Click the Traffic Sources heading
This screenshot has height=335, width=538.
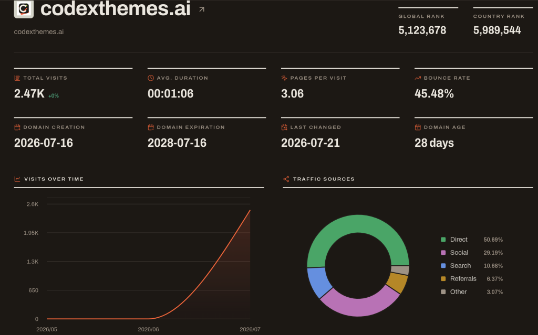(324, 179)
